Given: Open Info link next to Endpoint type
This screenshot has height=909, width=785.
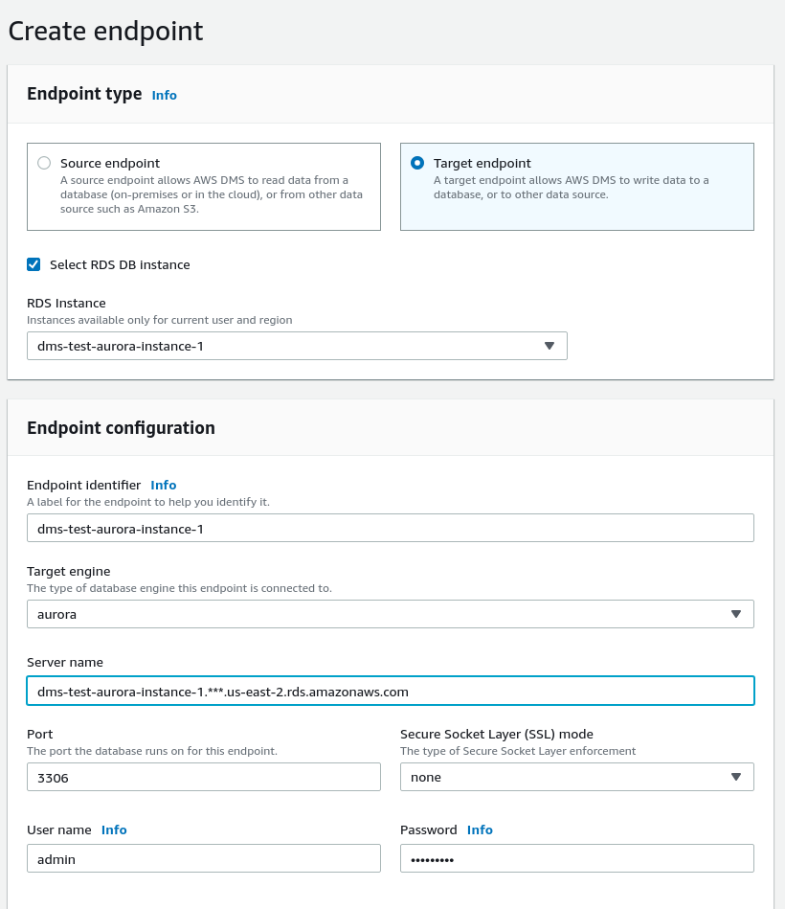Looking at the screenshot, I should pos(164,95).
